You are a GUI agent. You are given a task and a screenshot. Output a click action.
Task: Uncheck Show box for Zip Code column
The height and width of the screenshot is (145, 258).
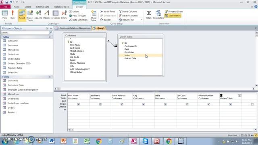coord(187,104)
